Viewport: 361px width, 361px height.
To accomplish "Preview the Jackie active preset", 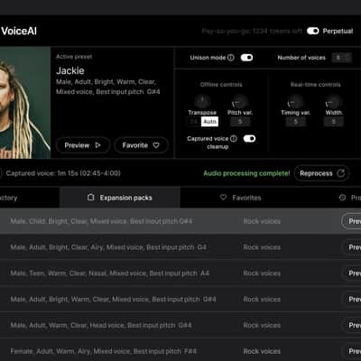I will (83, 145).
